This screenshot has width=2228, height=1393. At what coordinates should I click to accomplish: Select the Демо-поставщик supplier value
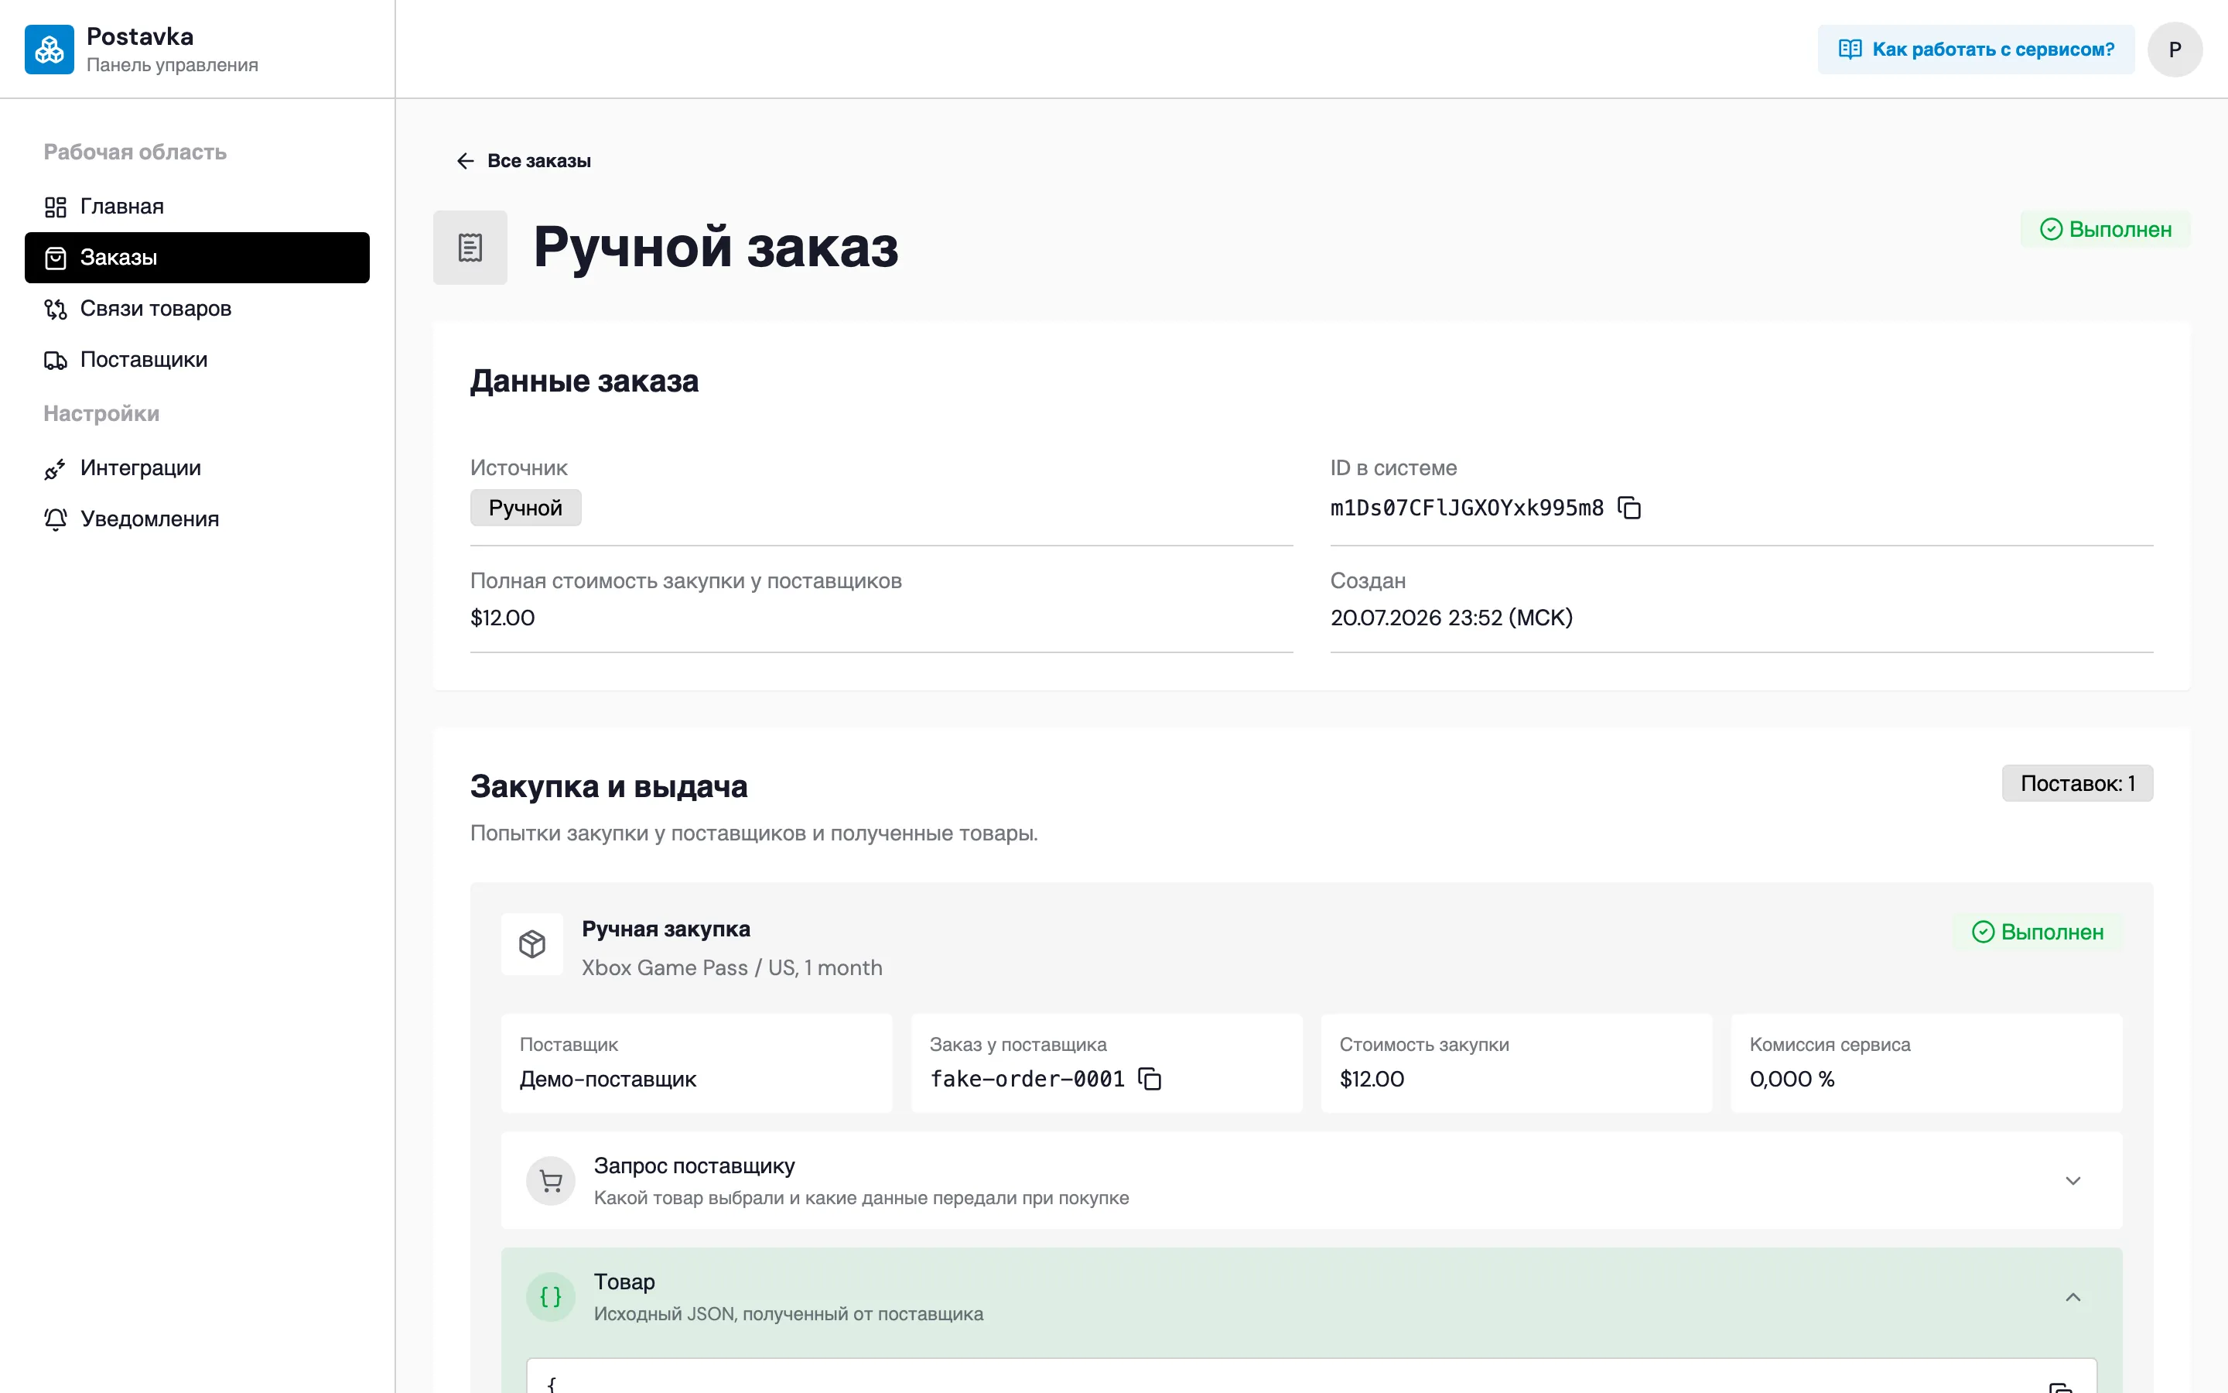coord(607,1079)
